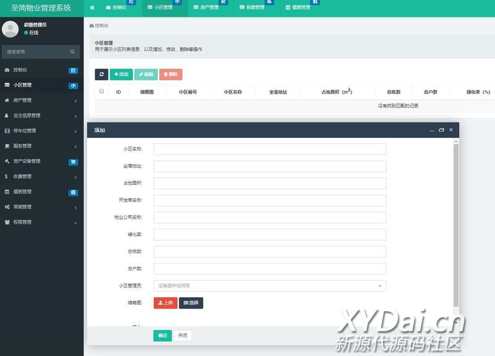Click the 控制台 dashboard icon in sidebar
The height and width of the screenshot is (356, 495).
coord(7,70)
